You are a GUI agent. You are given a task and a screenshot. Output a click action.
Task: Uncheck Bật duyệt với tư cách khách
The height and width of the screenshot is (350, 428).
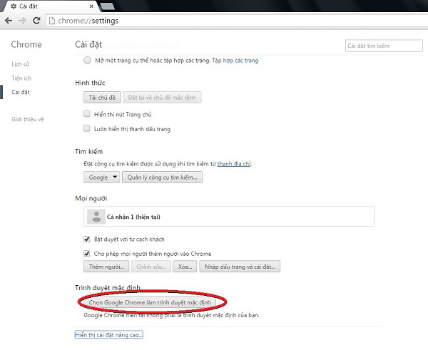pos(87,239)
